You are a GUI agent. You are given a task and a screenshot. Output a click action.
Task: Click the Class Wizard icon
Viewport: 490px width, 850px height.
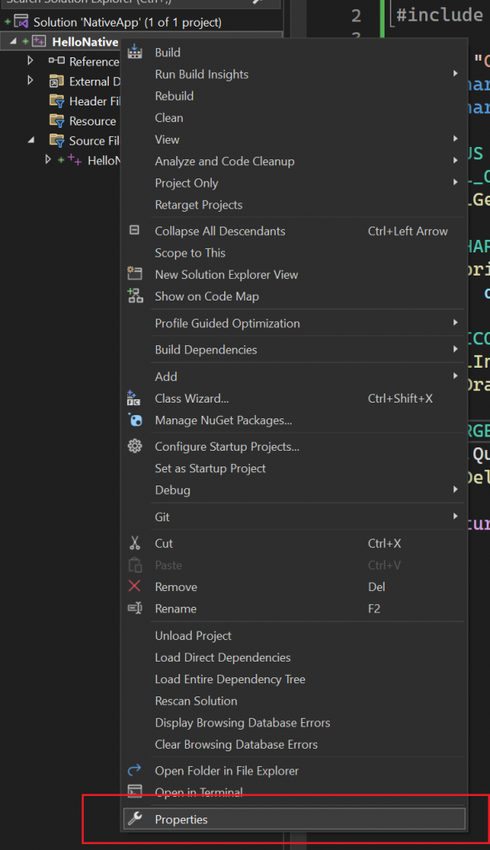coord(134,398)
